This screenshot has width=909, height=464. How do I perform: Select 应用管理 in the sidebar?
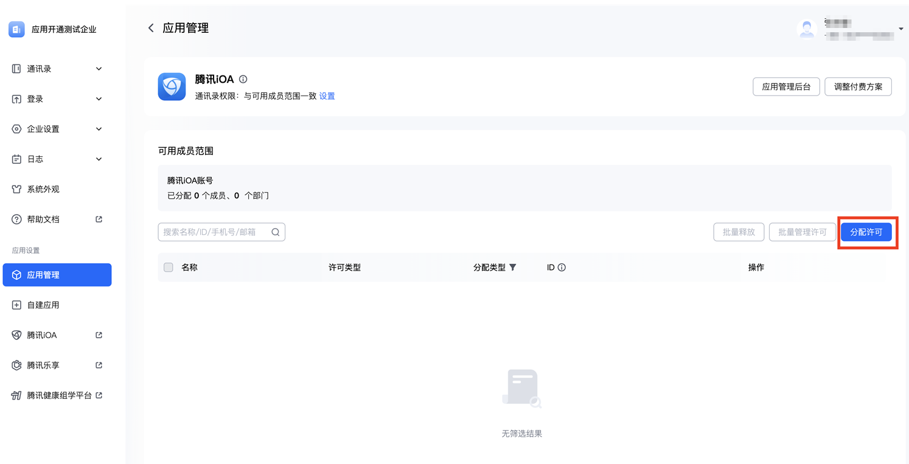tap(57, 275)
